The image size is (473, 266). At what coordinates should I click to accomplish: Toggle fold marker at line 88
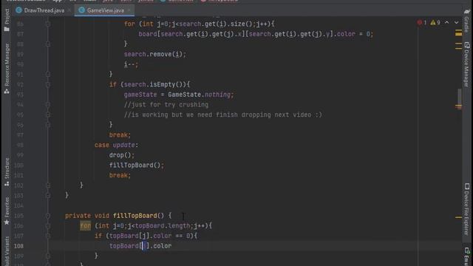(x=48, y=44)
